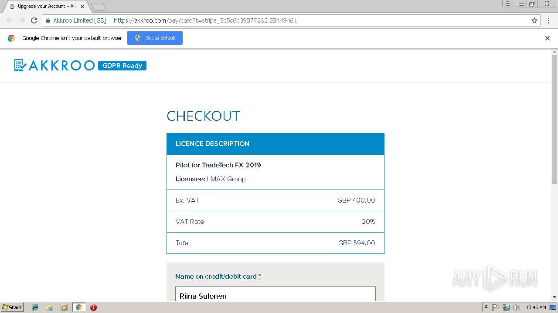Click the 10:45 AM taskbar clock
Screen dimensions: 558x313
[x=536, y=307]
